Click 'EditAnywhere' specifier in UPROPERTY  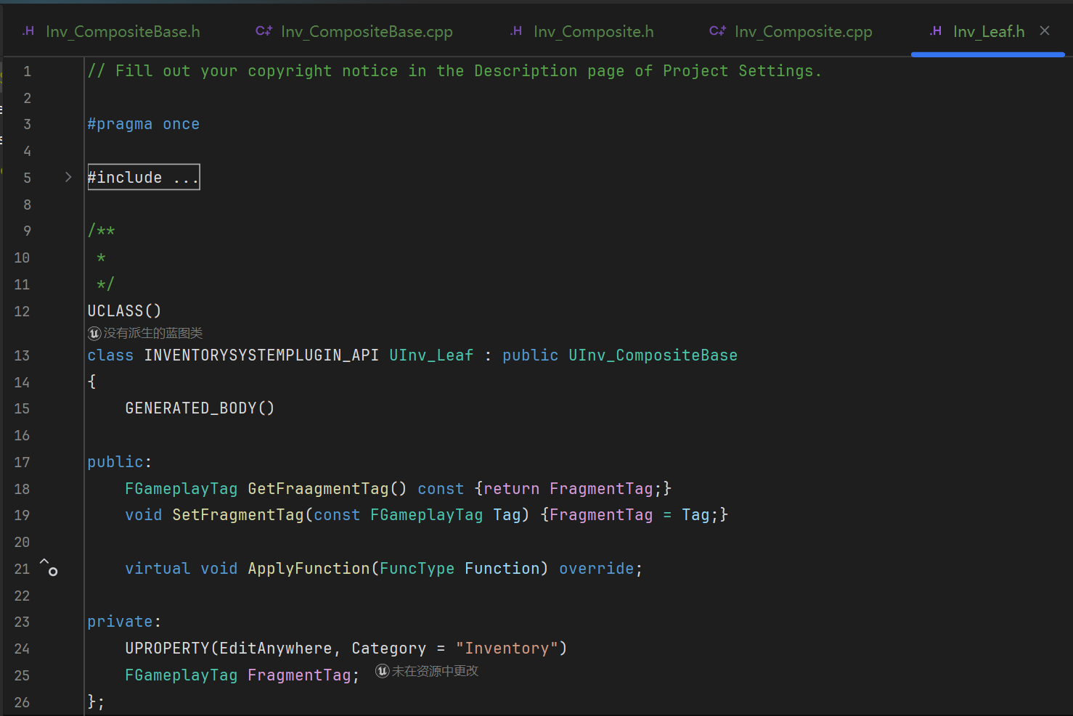pyautogui.click(x=276, y=648)
